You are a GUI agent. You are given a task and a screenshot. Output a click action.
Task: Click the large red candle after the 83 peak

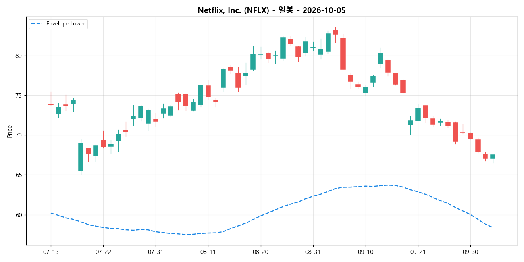pyautogui.click(x=343, y=54)
